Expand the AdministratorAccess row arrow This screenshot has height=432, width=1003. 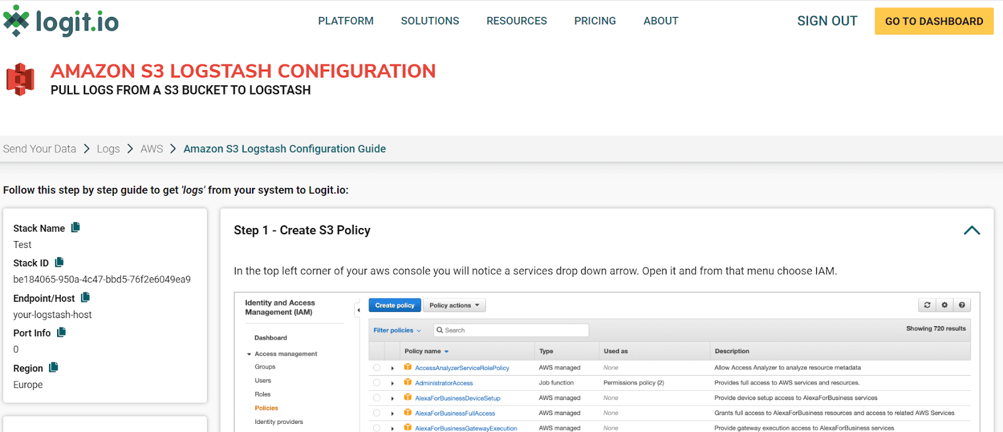point(392,383)
